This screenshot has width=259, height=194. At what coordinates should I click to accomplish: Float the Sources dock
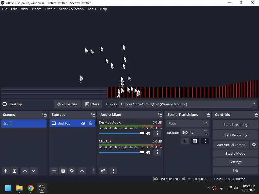point(93,115)
